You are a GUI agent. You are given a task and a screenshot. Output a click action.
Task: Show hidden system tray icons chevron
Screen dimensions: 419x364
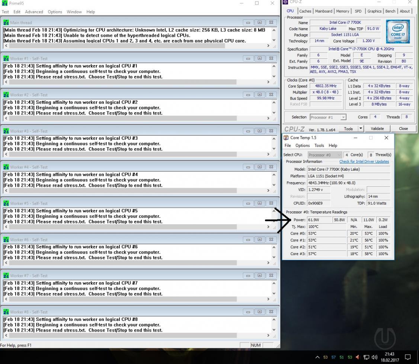click(317, 357)
